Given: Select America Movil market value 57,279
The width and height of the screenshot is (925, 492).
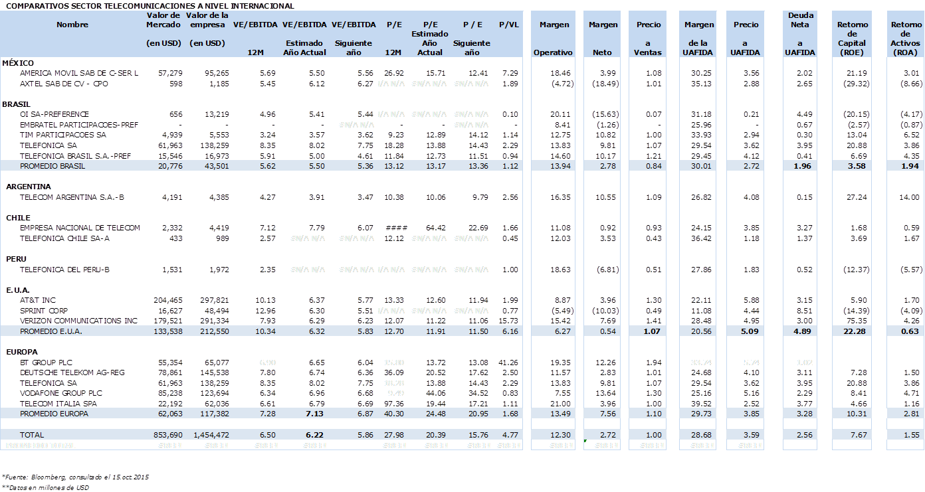Looking at the screenshot, I should point(171,73).
